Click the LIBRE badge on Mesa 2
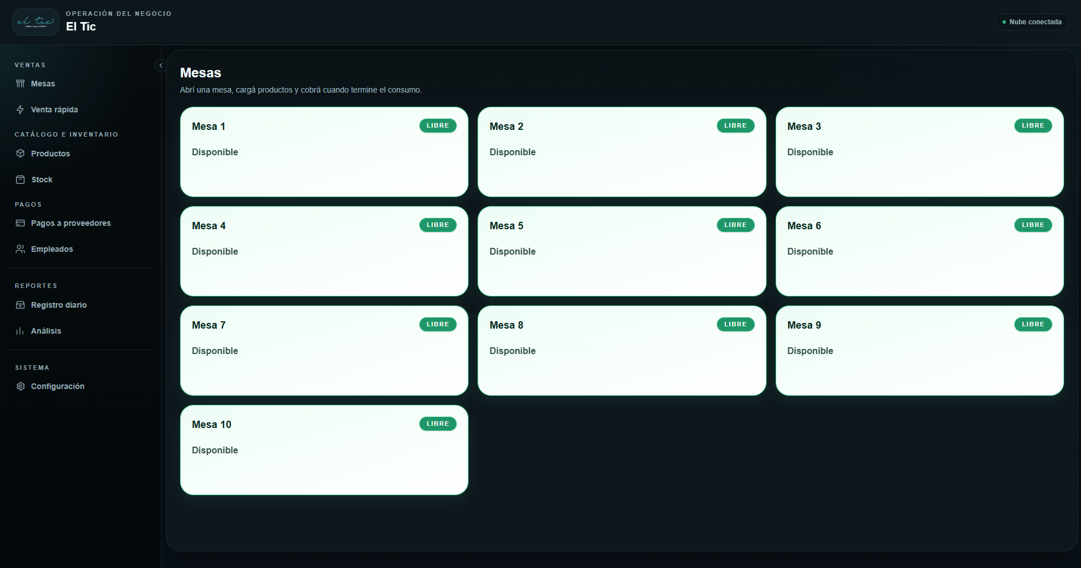 tap(736, 125)
